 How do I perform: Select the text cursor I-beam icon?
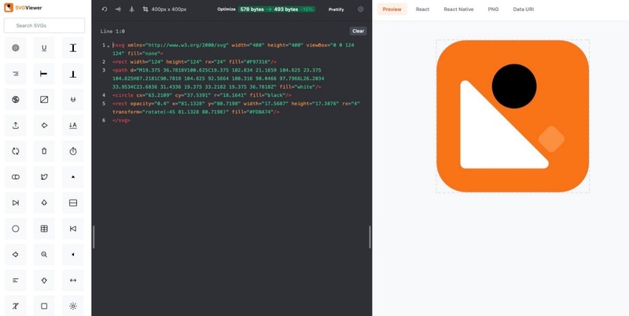pyautogui.click(x=73, y=48)
